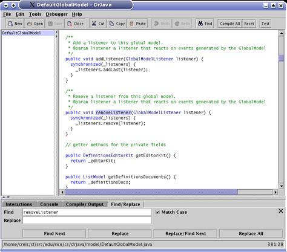Copy selection using the Copy icon
Viewport: 287px width, 252px height.
click(111, 24)
